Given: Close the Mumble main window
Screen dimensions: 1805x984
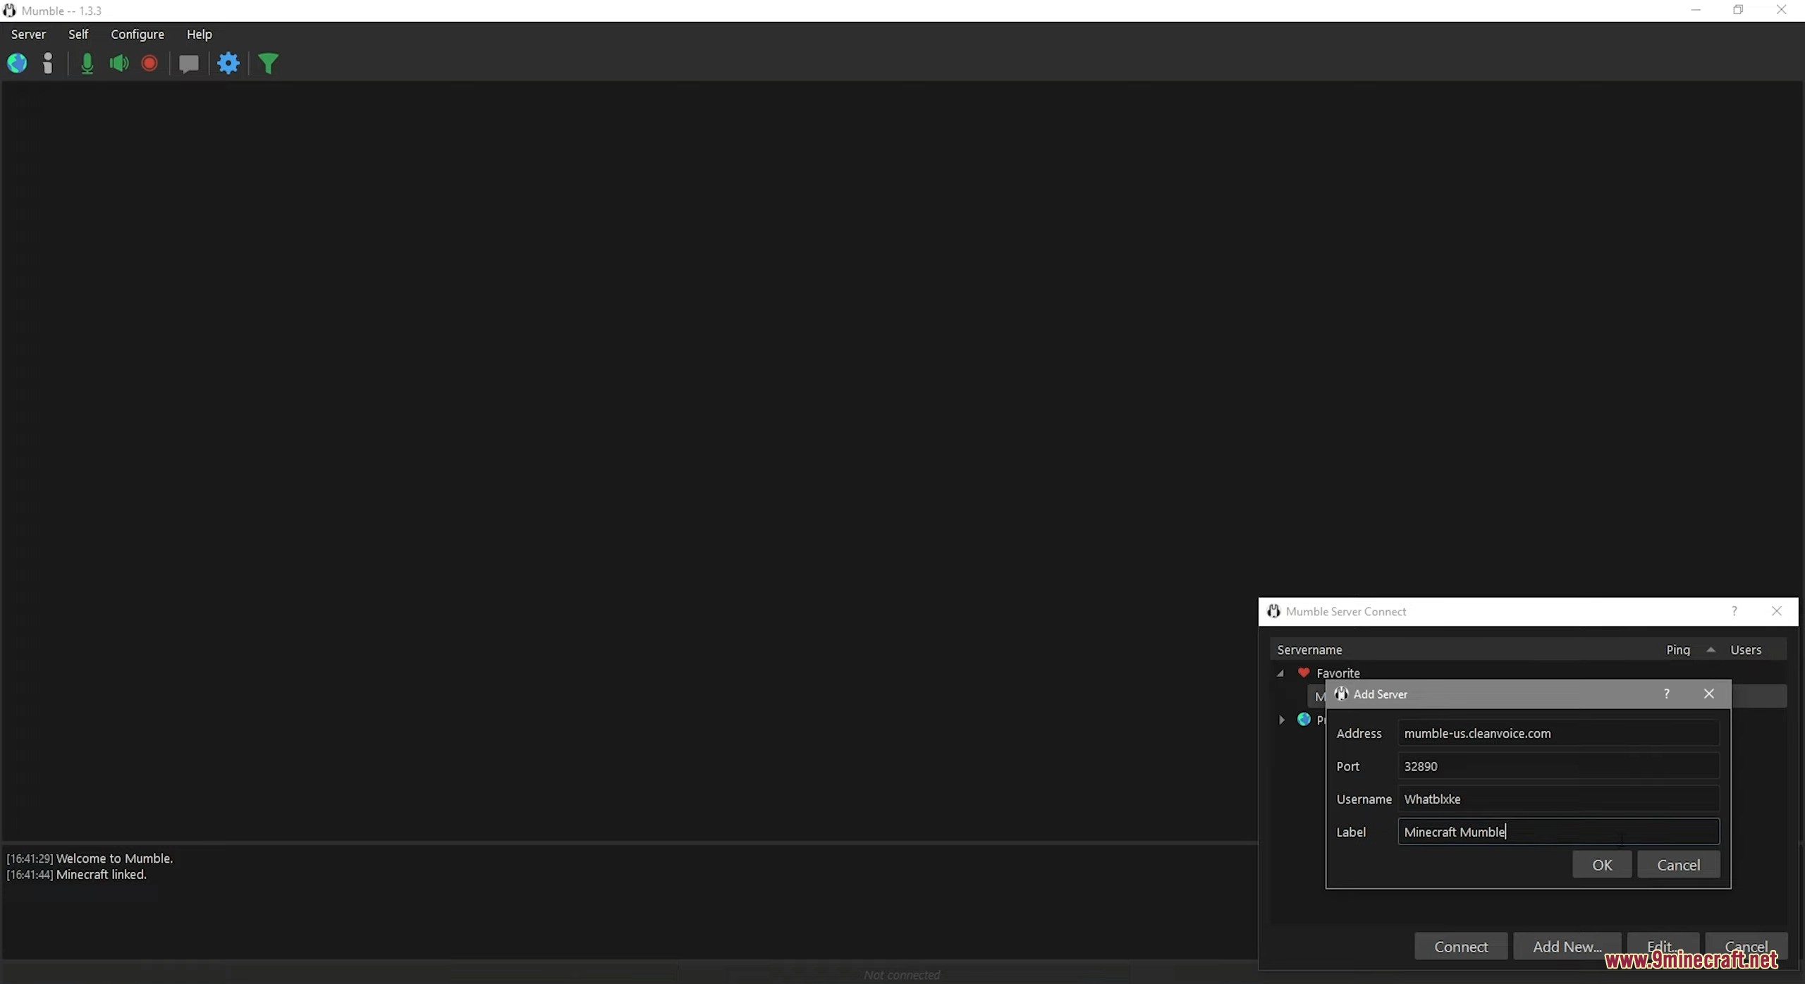Looking at the screenshot, I should (x=1781, y=10).
